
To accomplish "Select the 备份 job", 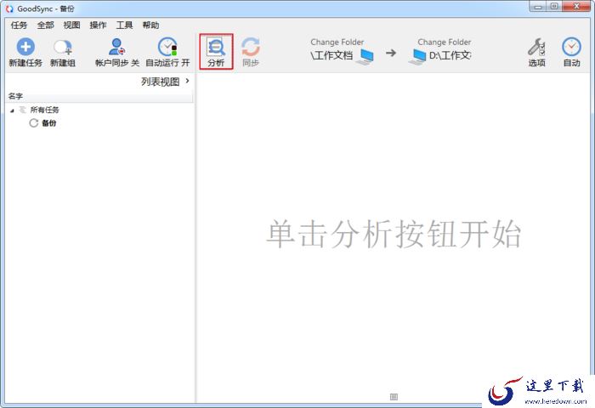I will tap(49, 123).
